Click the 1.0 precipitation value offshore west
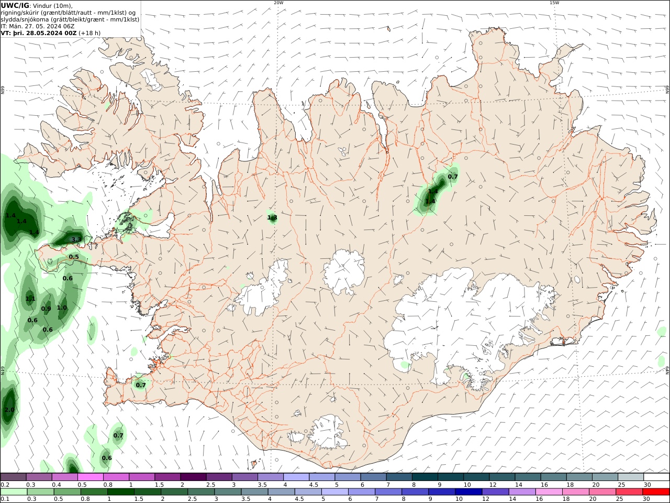The image size is (670, 503). 62,308
